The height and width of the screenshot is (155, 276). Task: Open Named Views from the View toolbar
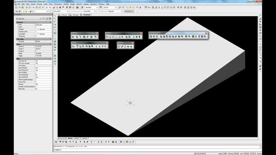point(73,46)
